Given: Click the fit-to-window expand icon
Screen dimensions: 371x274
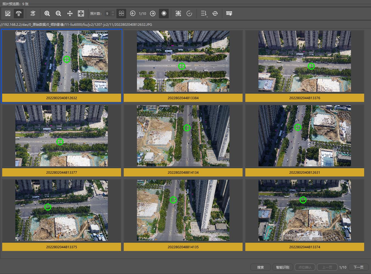Looking at the screenshot, I should pos(81,13).
